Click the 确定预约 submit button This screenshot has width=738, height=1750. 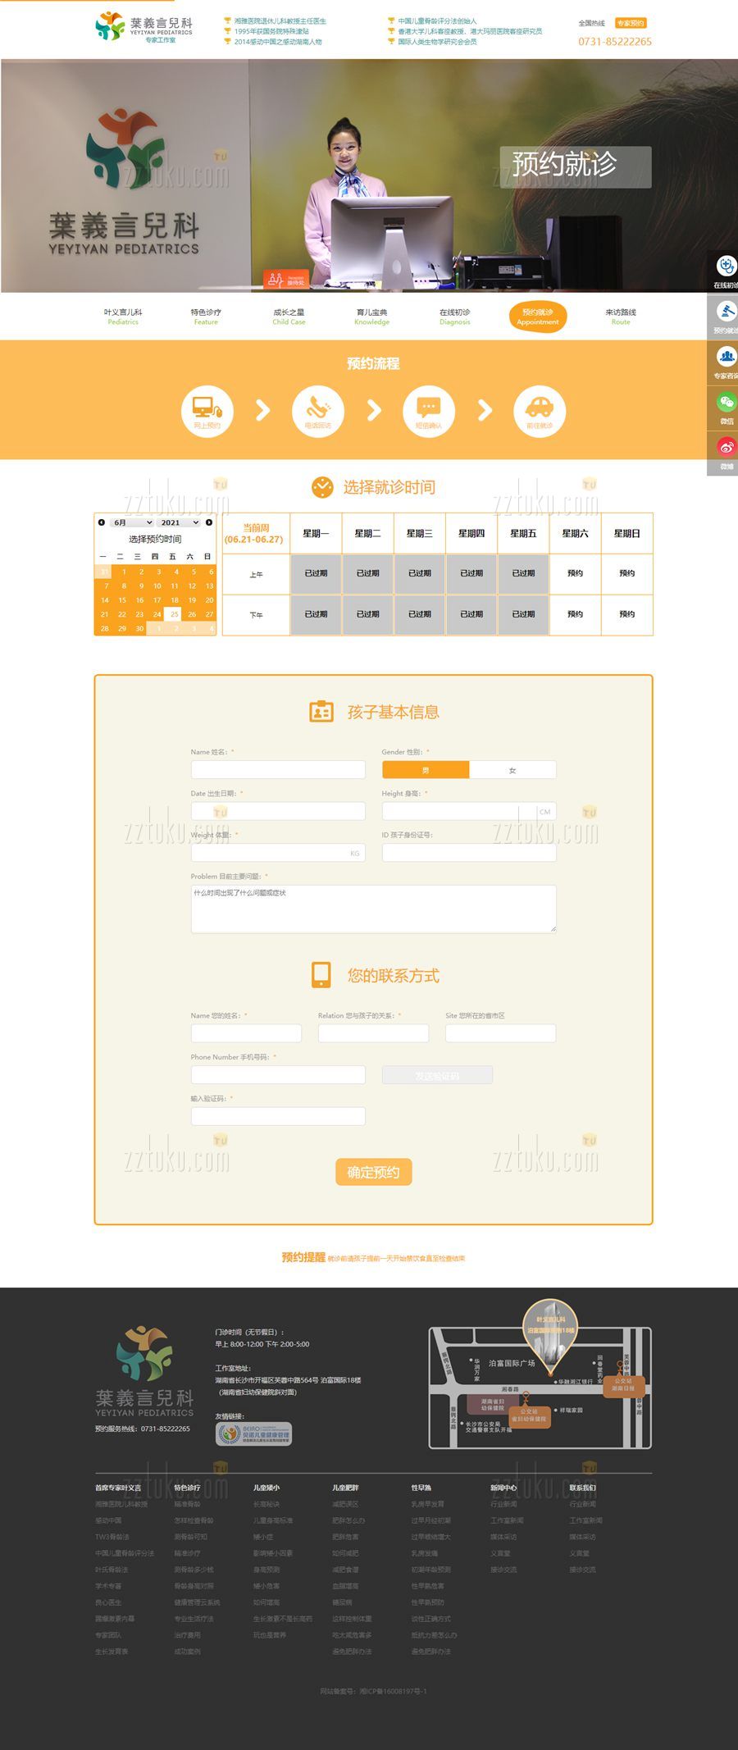click(x=373, y=1172)
